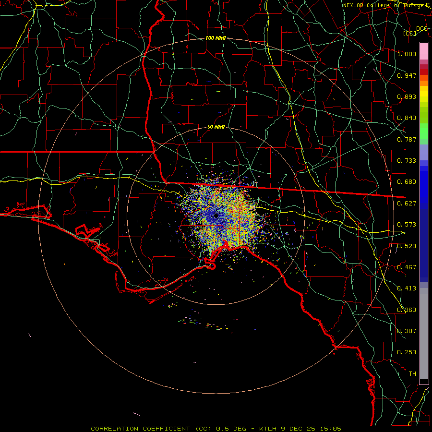Click the Correlation Coefficient KTLH caption text
Image resolution: width=432 pixels, height=432 pixels.
coord(216,429)
